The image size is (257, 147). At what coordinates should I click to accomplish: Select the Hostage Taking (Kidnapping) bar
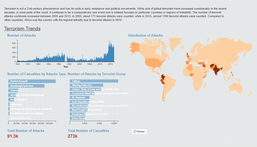[12, 95]
